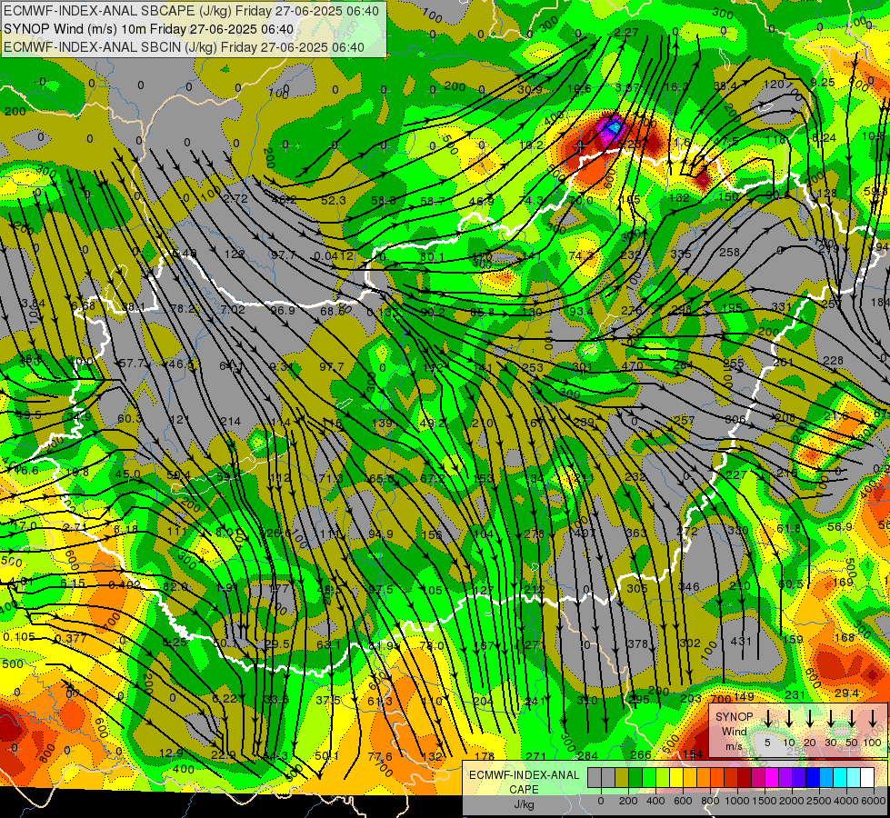Click the map value 0.0412
This screenshot has height=818, width=890.
pos(334,256)
